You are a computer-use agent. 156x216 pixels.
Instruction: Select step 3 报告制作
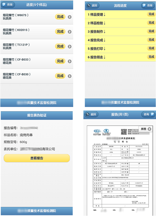120,32
